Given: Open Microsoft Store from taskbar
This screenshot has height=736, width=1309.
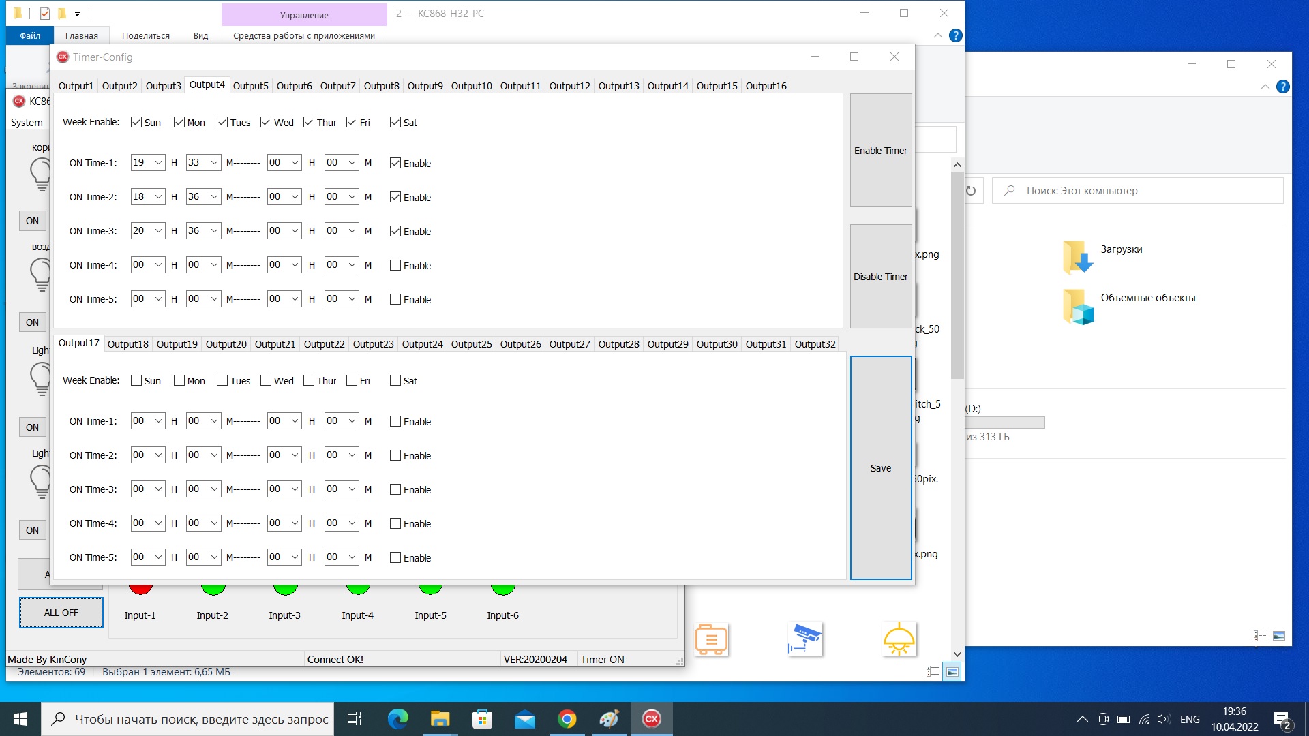Looking at the screenshot, I should (x=482, y=719).
